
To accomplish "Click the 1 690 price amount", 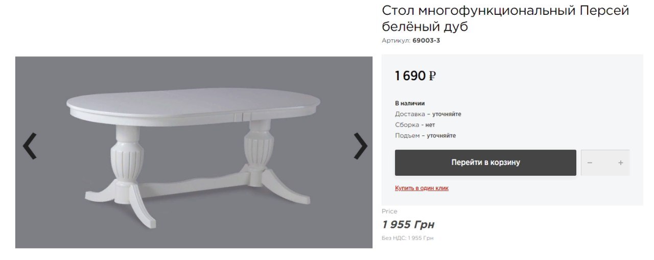I will pos(410,76).
